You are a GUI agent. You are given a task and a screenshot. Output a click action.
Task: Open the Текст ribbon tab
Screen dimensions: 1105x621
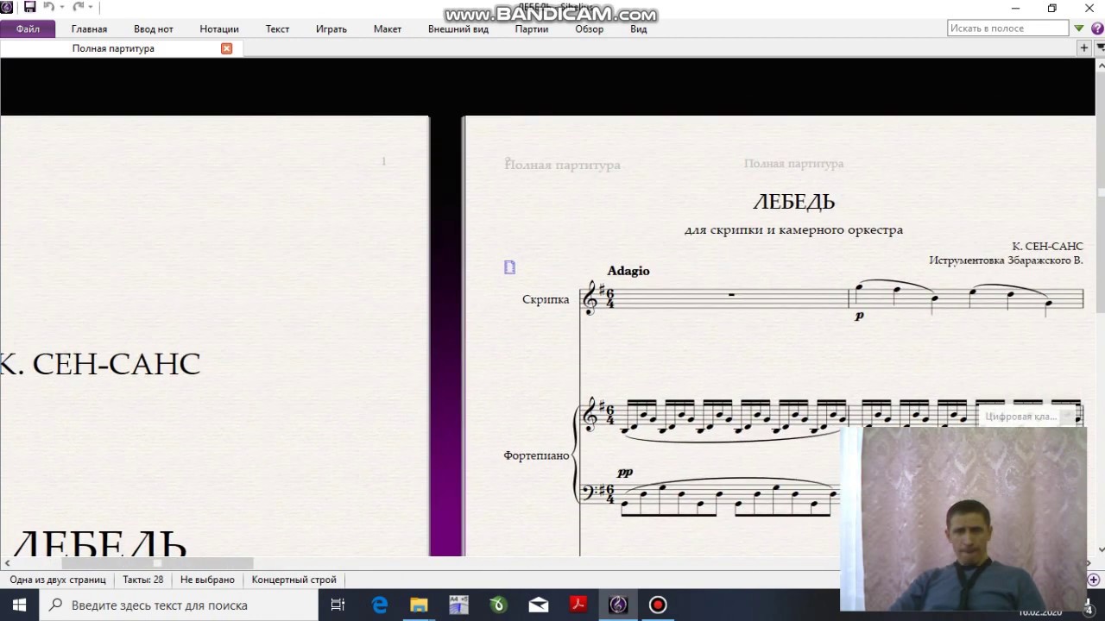(277, 28)
